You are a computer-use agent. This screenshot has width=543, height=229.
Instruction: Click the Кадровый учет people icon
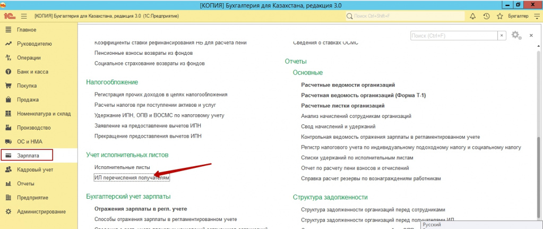click(8, 170)
